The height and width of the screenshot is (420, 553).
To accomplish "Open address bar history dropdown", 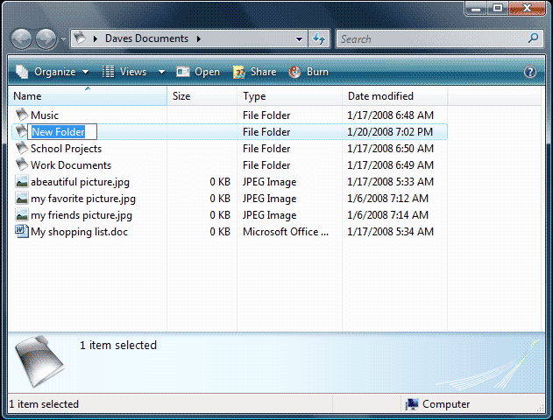I will pyautogui.click(x=299, y=39).
